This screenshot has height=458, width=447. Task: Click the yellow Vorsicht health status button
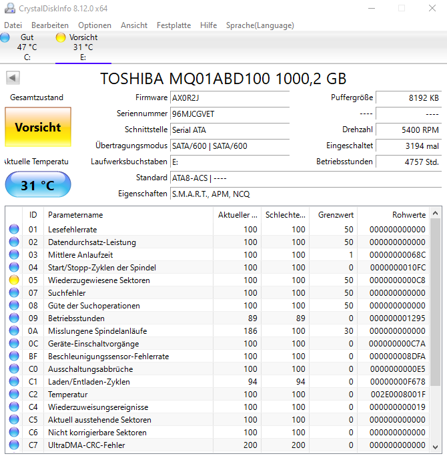tap(38, 127)
